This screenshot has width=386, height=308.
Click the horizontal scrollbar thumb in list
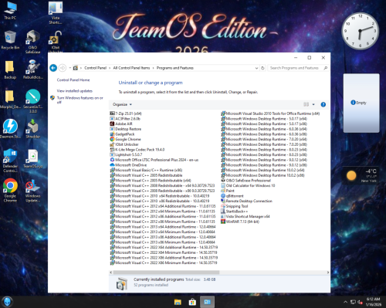tap(166, 272)
